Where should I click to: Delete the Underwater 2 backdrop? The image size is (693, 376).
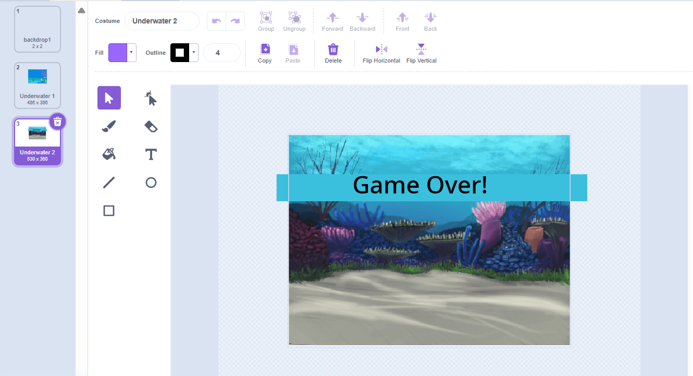pyautogui.click(x=57, y=122)
